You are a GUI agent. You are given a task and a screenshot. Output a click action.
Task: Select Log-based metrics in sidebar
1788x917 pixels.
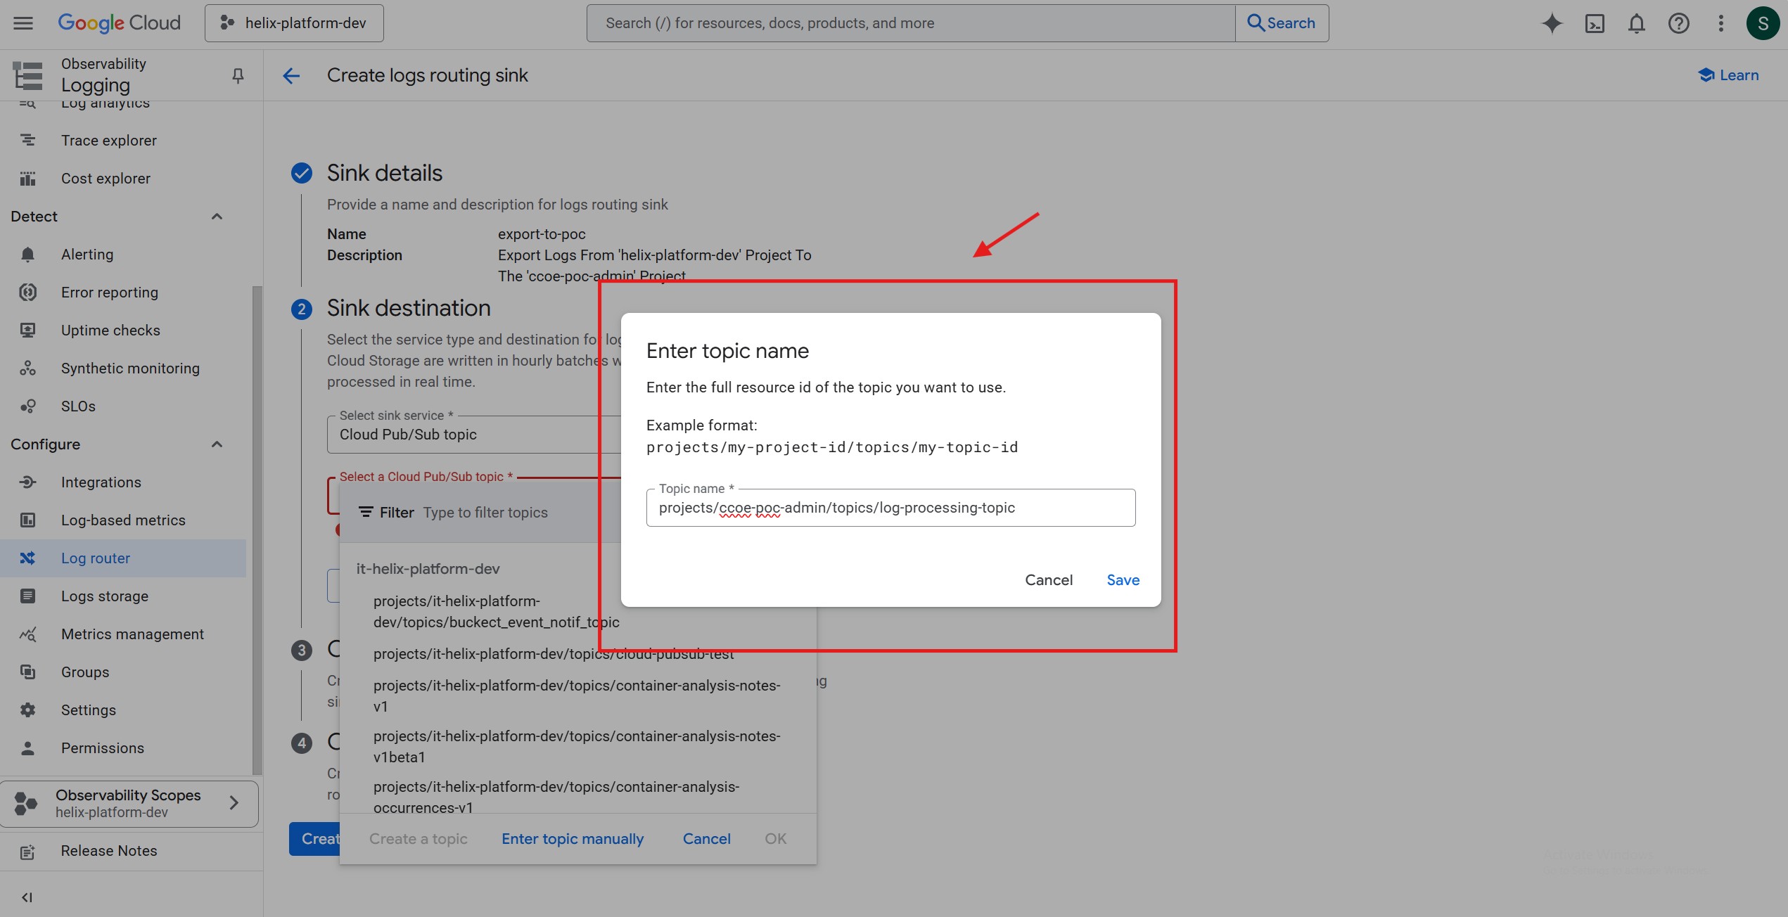(x=123, y=520)
